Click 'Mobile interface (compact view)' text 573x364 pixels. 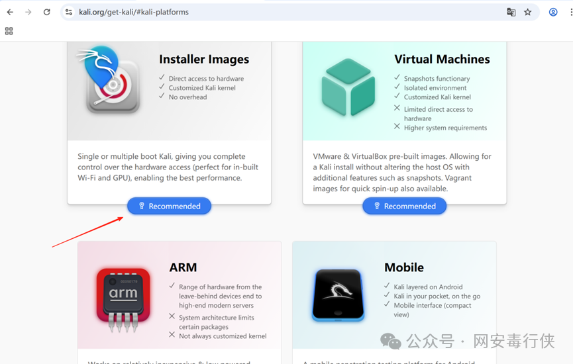coord(433,310)
